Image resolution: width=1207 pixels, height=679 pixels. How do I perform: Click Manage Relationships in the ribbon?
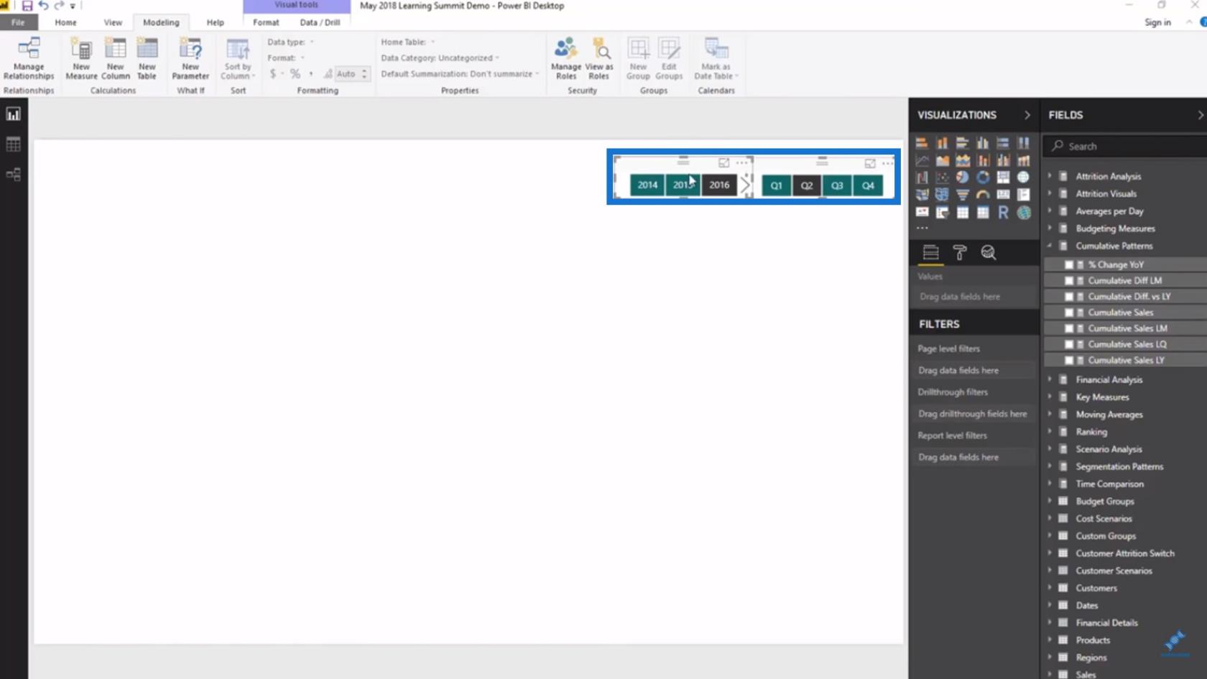[29, 59]
